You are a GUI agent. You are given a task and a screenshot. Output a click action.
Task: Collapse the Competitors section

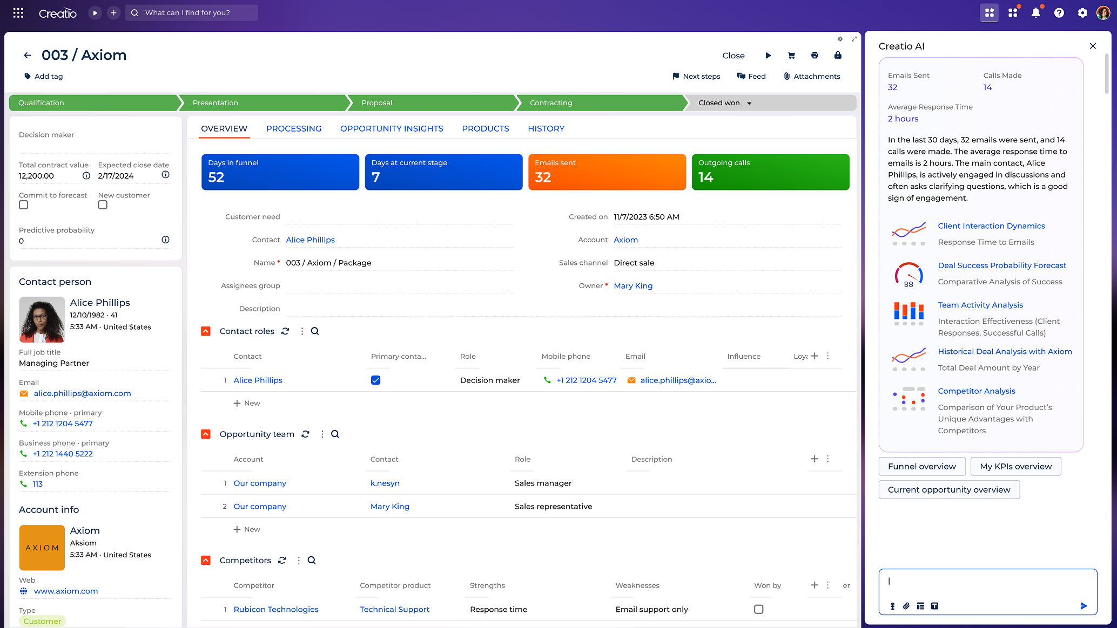pyautogui.click(x=206, y=560)
